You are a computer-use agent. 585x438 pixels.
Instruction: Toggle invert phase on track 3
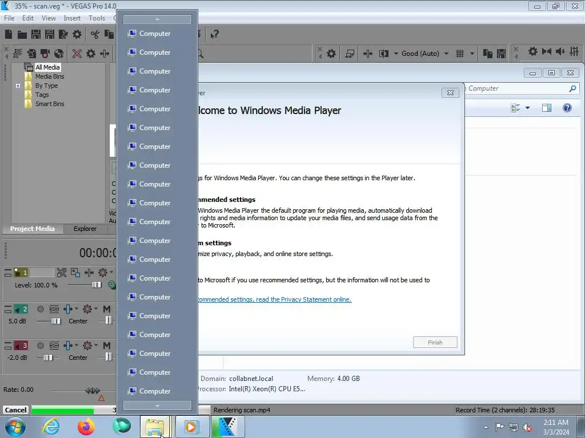click(x=54, y=346)
